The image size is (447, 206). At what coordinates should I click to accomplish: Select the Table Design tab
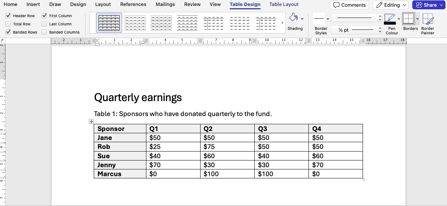pyautogui.click(x=245, y=4)
